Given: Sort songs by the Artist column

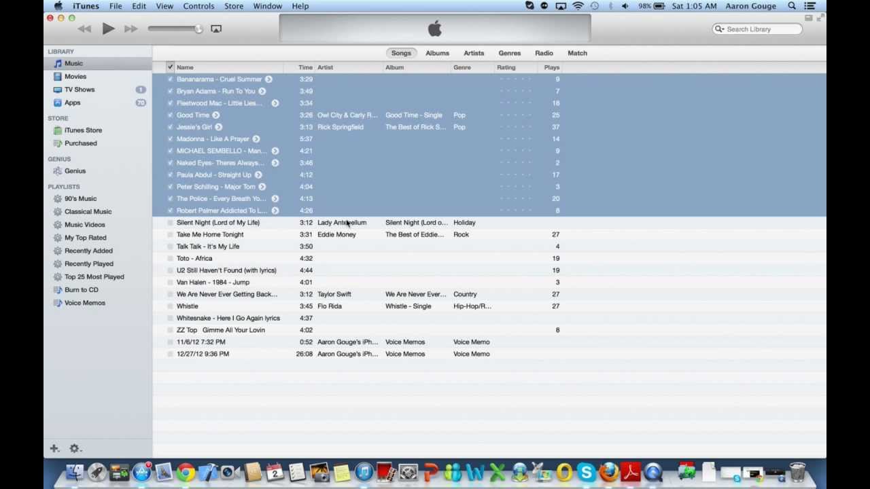Looking at the screenshot, I should (x=349, y=67).
